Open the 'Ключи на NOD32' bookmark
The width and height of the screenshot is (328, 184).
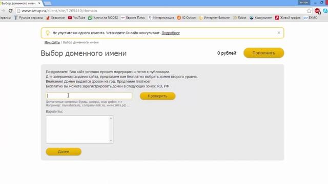pos(103,18)
